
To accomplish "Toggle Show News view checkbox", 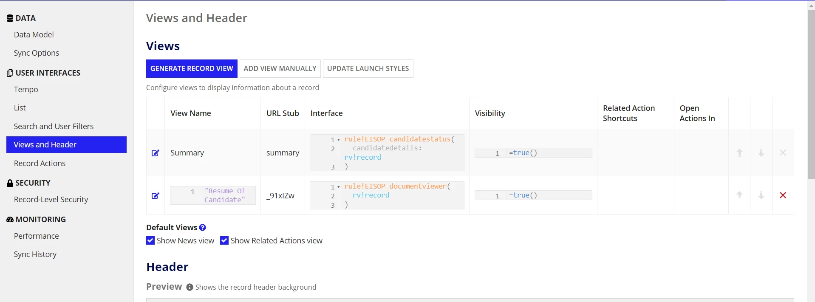I will [x=150, y=240].
